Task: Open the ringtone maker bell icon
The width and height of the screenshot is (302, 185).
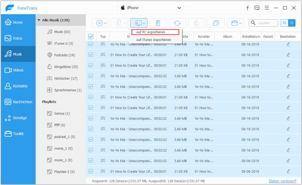Action: coord(196,23)
